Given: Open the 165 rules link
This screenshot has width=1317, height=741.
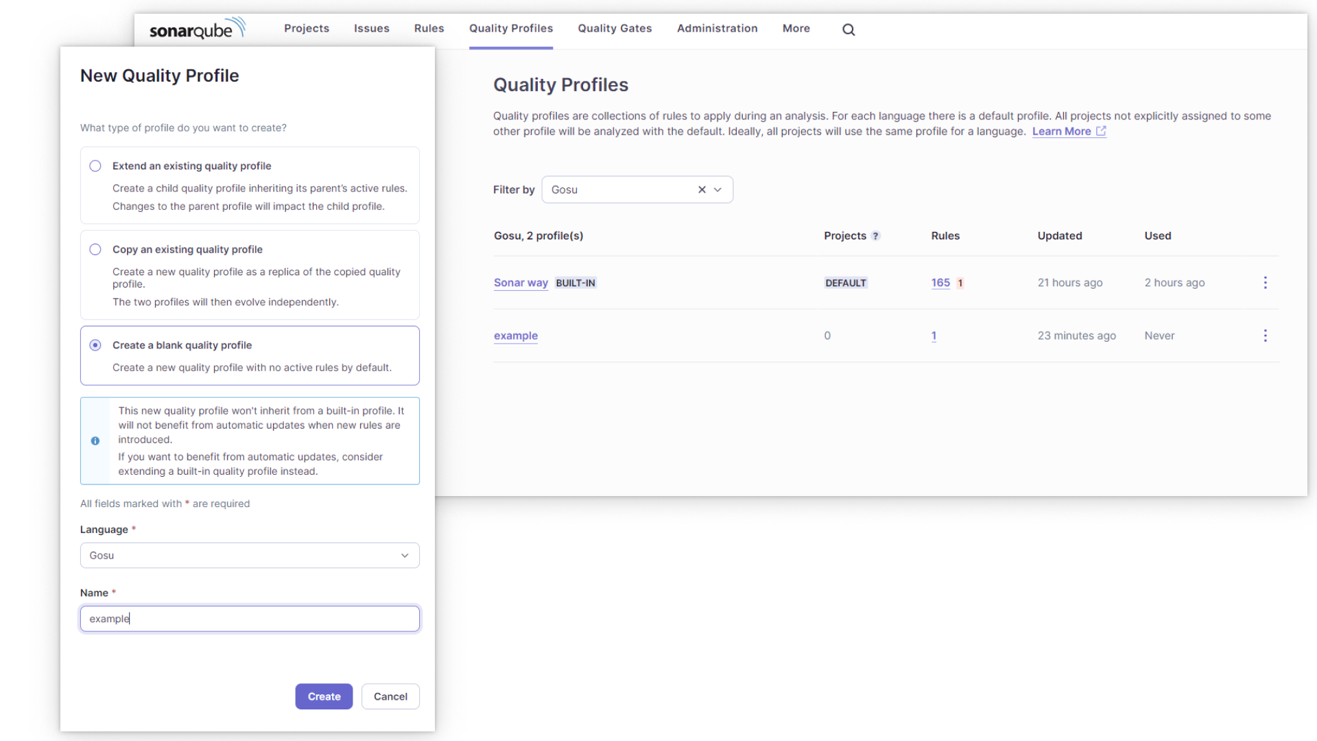Looking at the screenshot, I should click(940, 283).
